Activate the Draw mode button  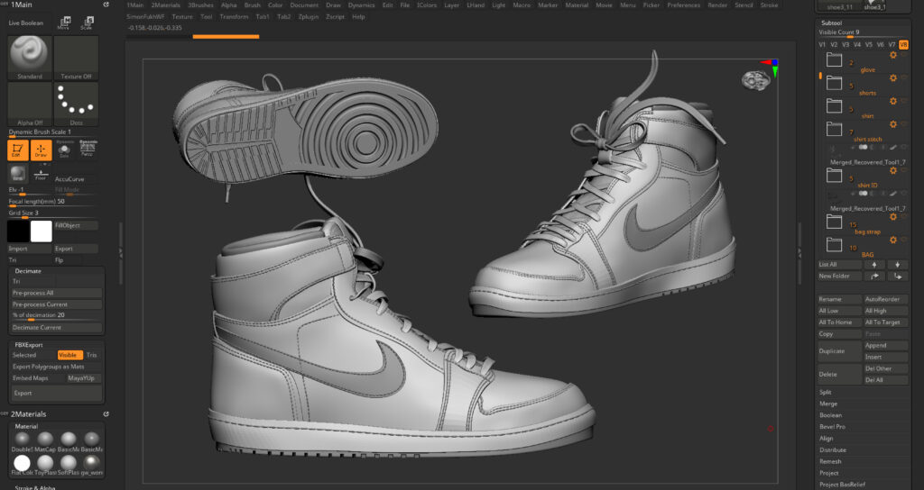(41, 150)
